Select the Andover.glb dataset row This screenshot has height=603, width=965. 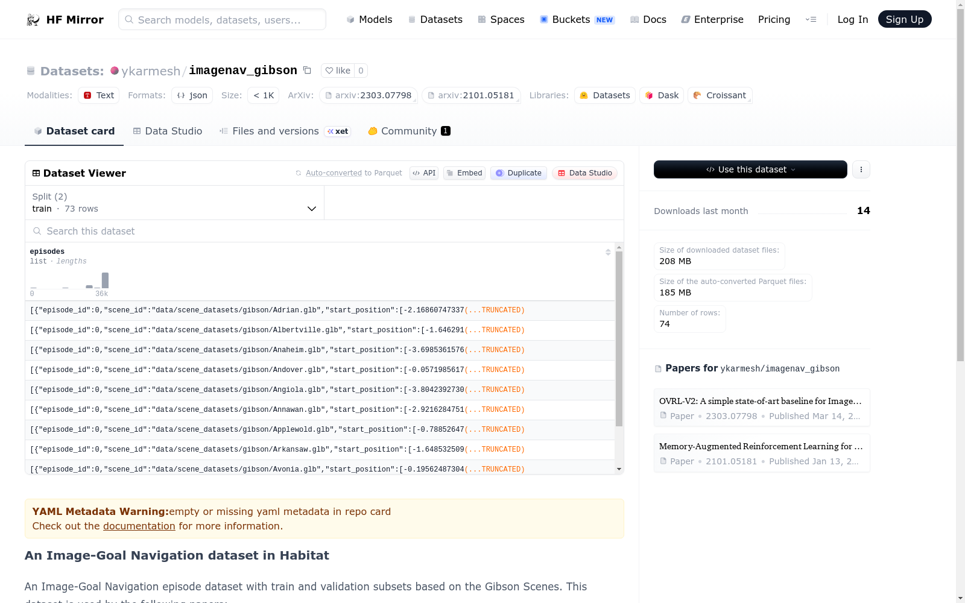[x=320, y=370]
